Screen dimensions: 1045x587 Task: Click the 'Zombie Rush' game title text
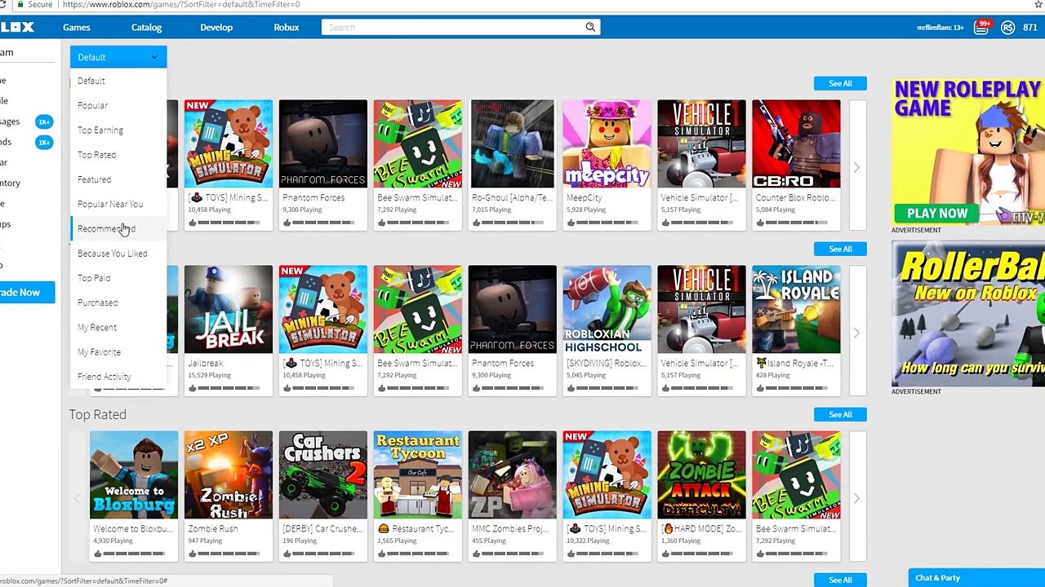point(213,529)
